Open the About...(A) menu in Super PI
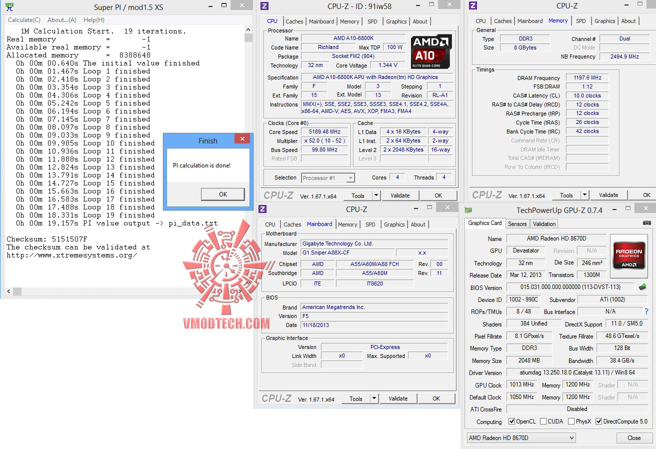Image resolution: width=656 pixels, height=449 pixels. coord(62,20)
